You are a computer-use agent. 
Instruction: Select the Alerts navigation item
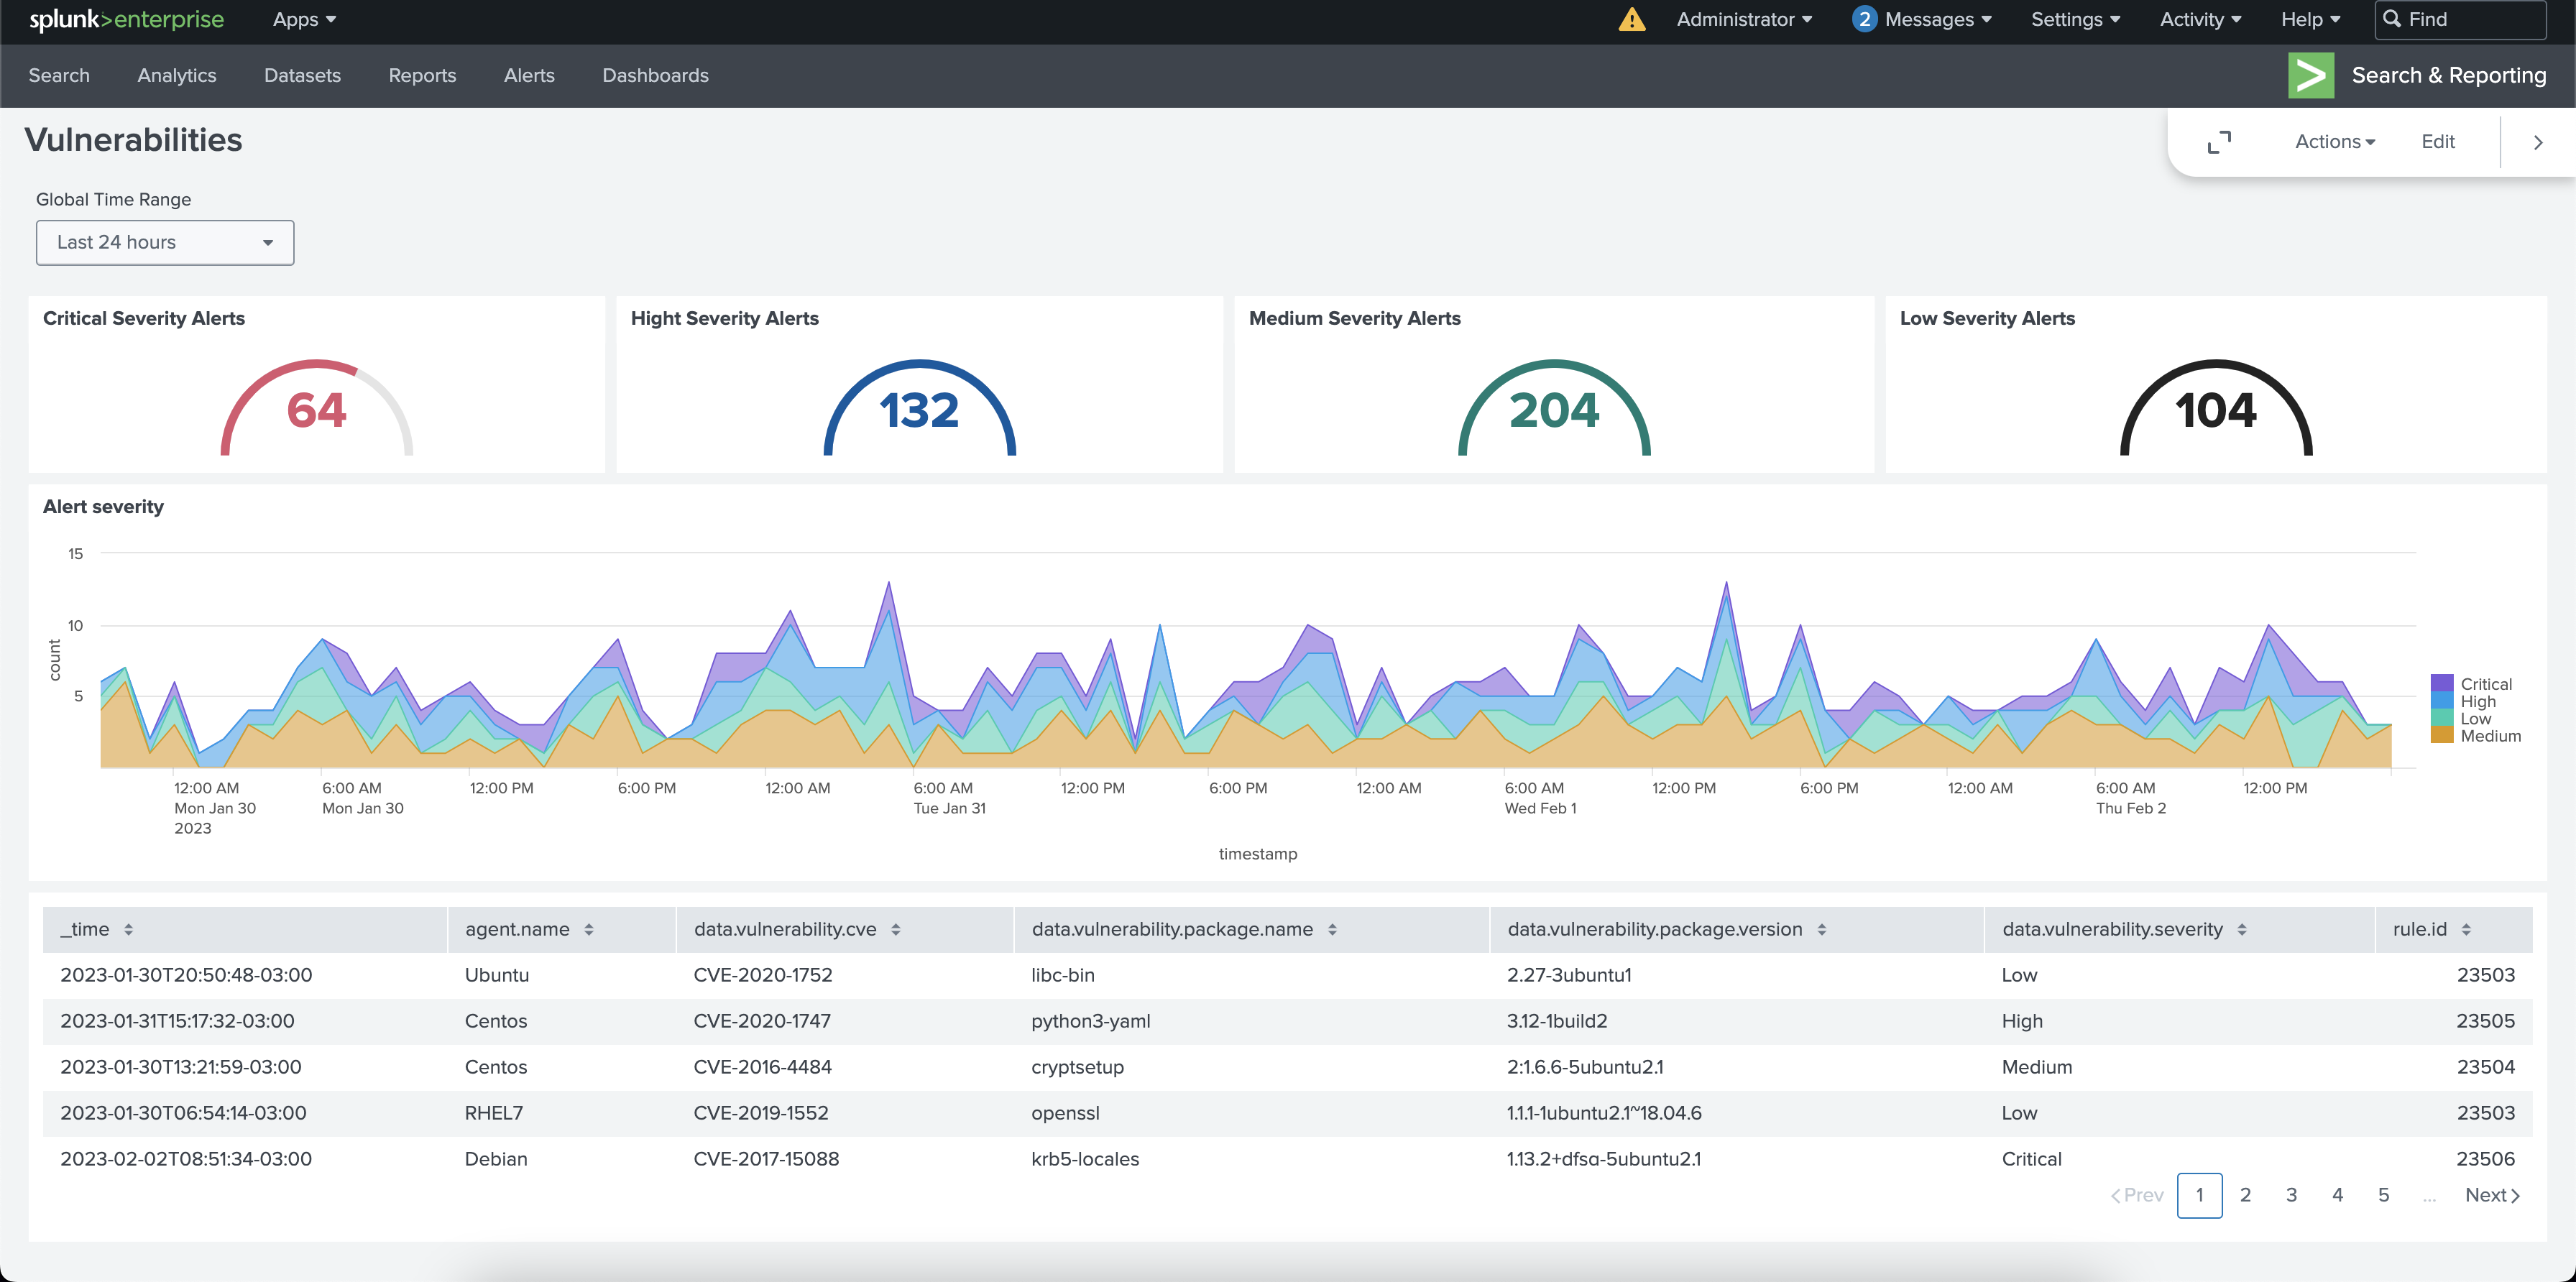(530, 75)
